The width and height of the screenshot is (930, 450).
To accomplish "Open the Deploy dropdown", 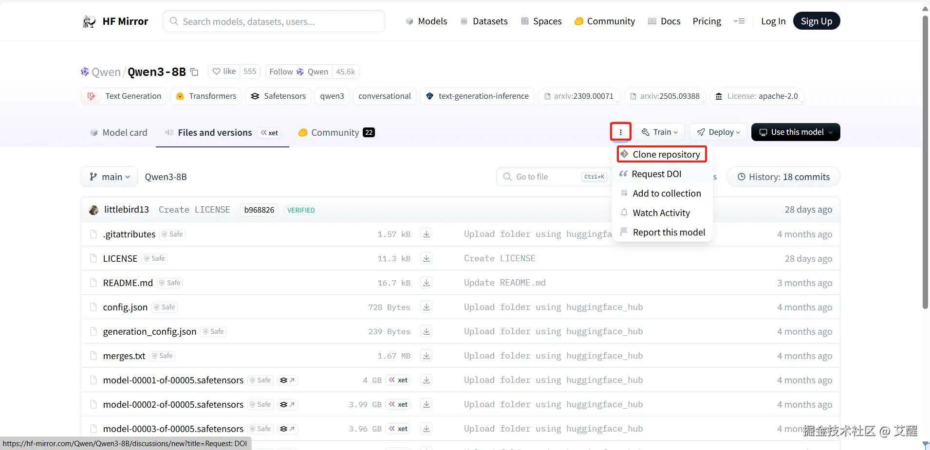I will click(718, 132).
